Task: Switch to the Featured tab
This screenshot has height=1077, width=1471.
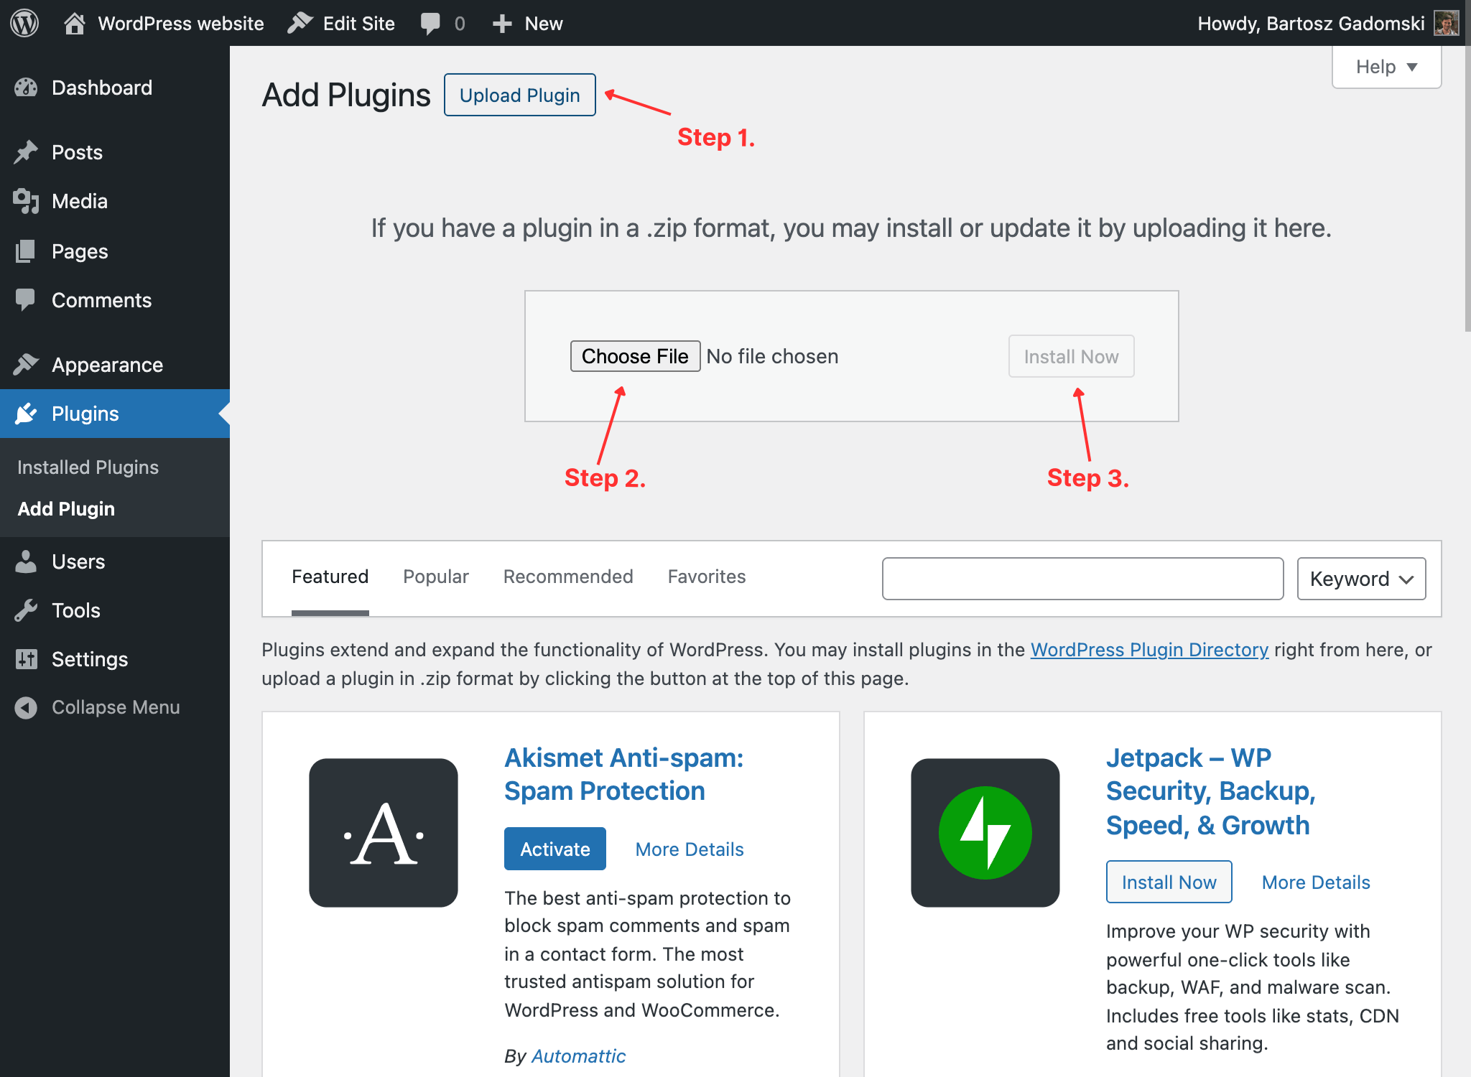Action: point(330,577)
